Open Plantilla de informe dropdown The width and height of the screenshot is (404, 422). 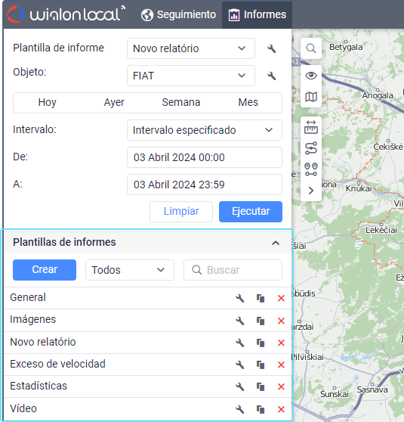(x=191, y=48)
